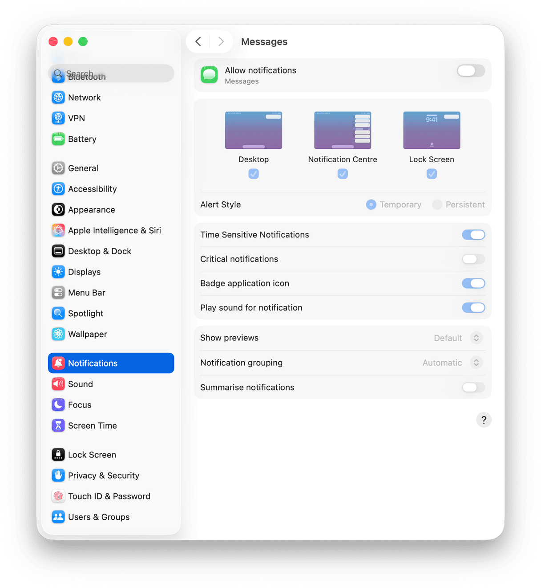Click the Search field in sidebar
Screen dimensions: 541x588
pyautogui.click(x=111, y=73)
